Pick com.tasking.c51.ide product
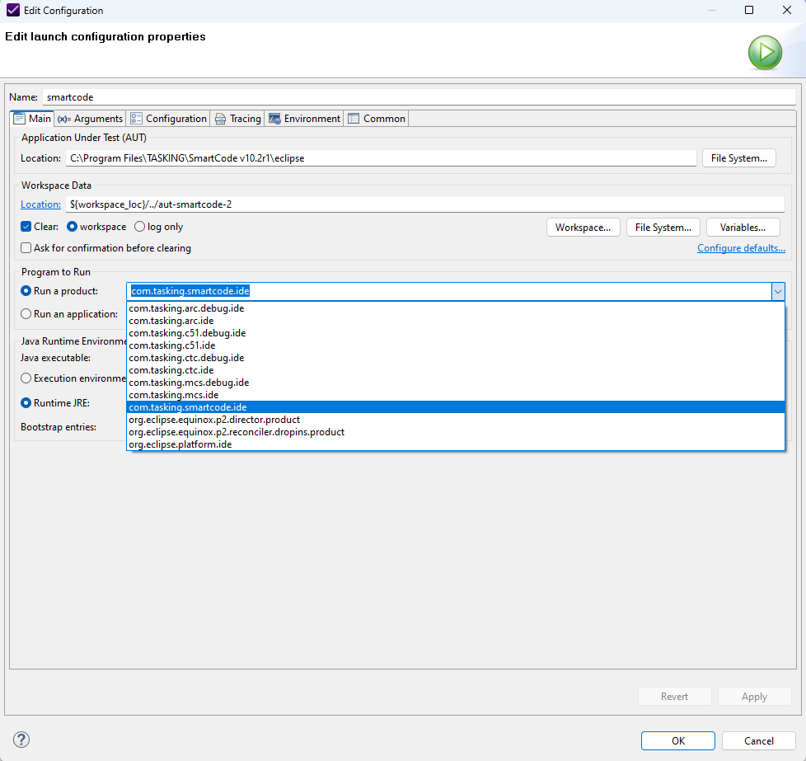Viewport: 806px width, 761px height. point(456,345)
